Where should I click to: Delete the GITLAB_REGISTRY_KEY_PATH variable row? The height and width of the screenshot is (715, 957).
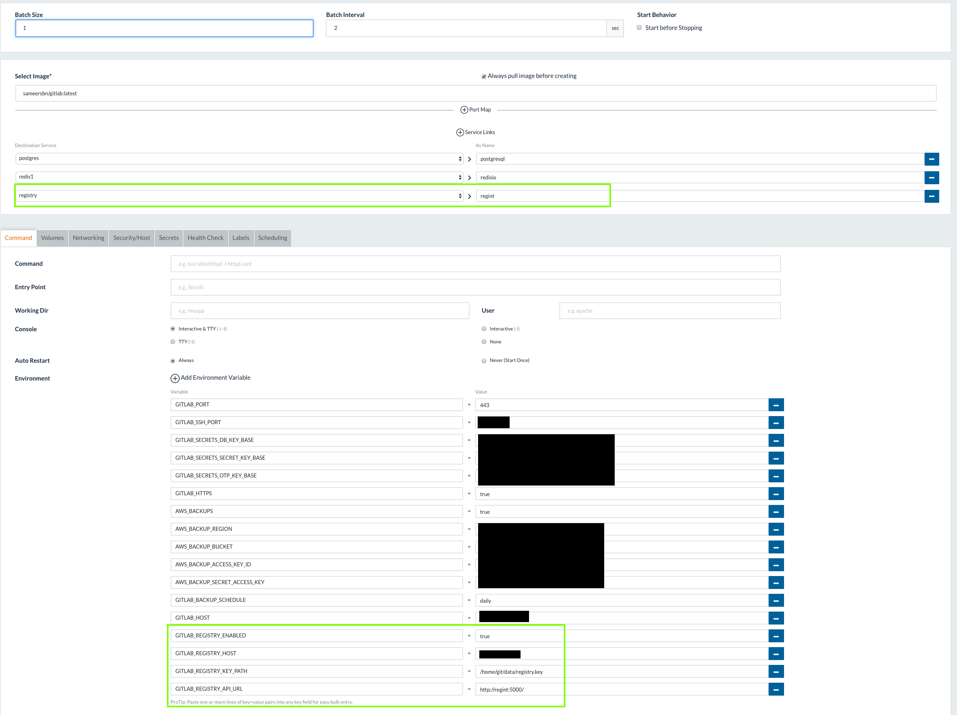[x=776, y=671]
